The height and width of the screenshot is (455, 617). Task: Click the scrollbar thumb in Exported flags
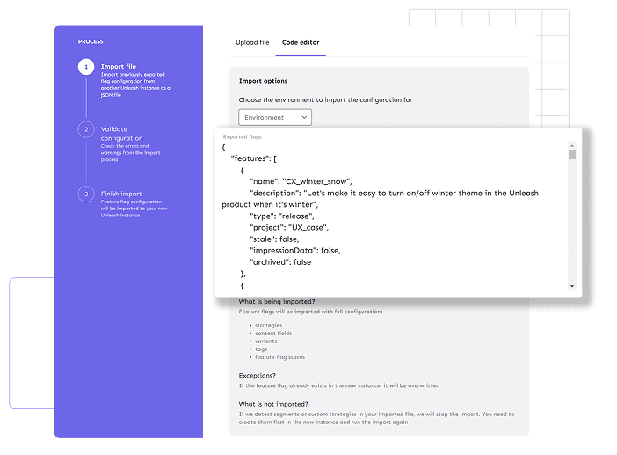point(572,155)
